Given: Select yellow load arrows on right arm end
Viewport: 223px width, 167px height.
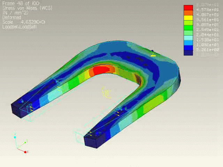Looking at the screenshot, I should (91, 134).
